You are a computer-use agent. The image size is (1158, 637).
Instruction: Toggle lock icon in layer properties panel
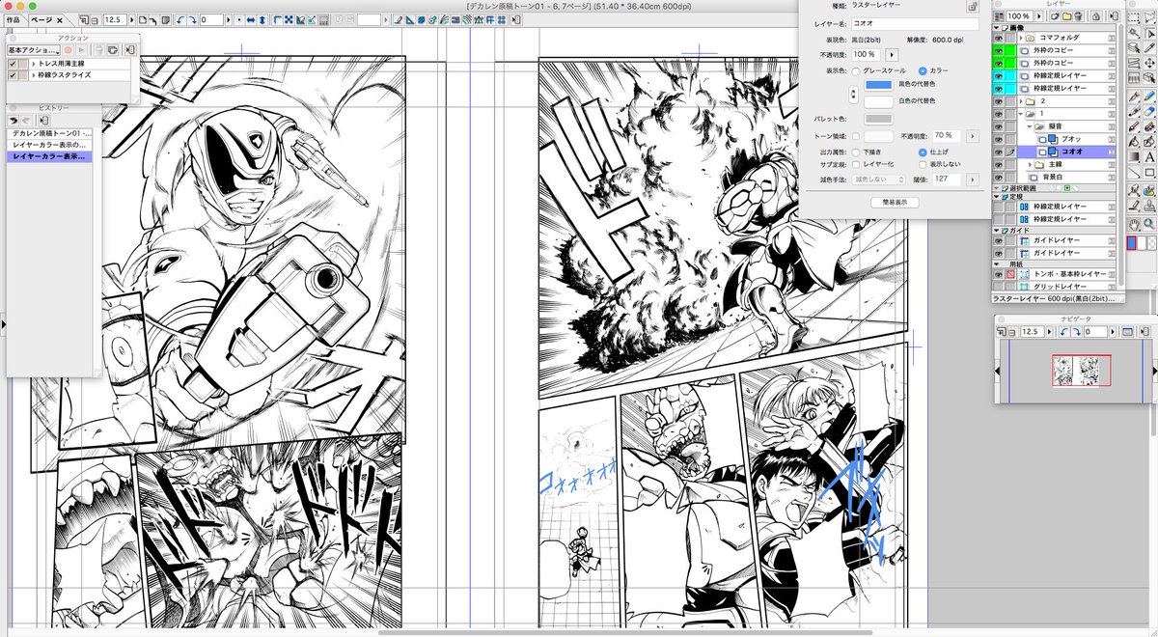coord(973,7)
